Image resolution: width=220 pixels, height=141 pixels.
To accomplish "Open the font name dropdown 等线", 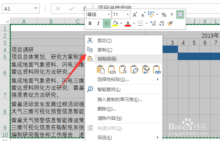I will click(109, 15).
